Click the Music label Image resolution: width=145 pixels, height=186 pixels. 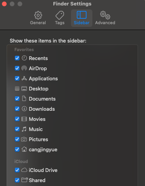coord(36,129)
